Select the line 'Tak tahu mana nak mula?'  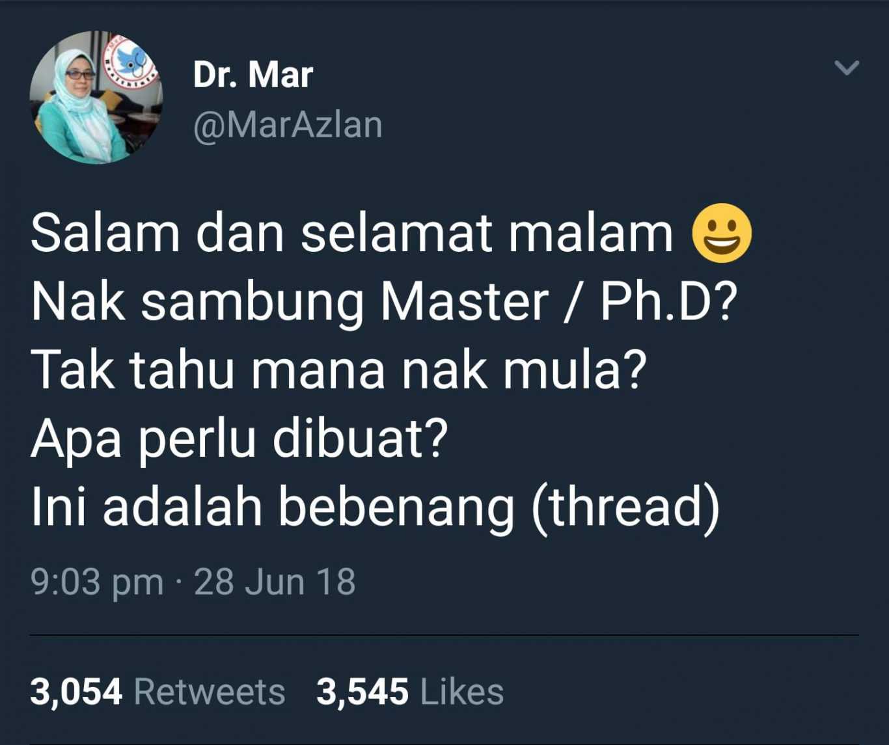339,370
